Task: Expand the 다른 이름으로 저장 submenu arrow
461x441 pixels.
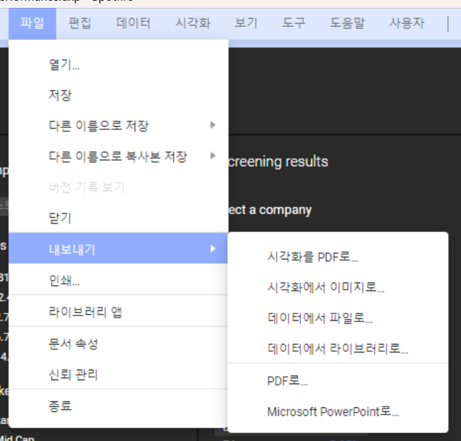Action: pos(213,125)
